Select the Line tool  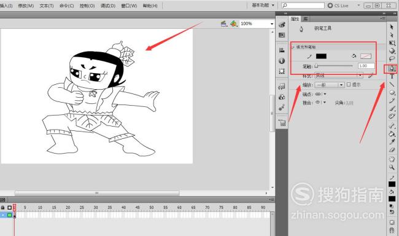coord(392,84)
